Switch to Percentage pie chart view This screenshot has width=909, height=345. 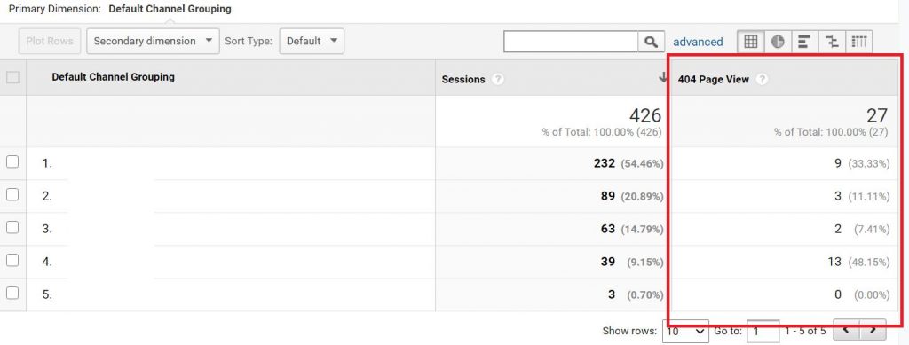pyautogui.click(x=778, y=42)
